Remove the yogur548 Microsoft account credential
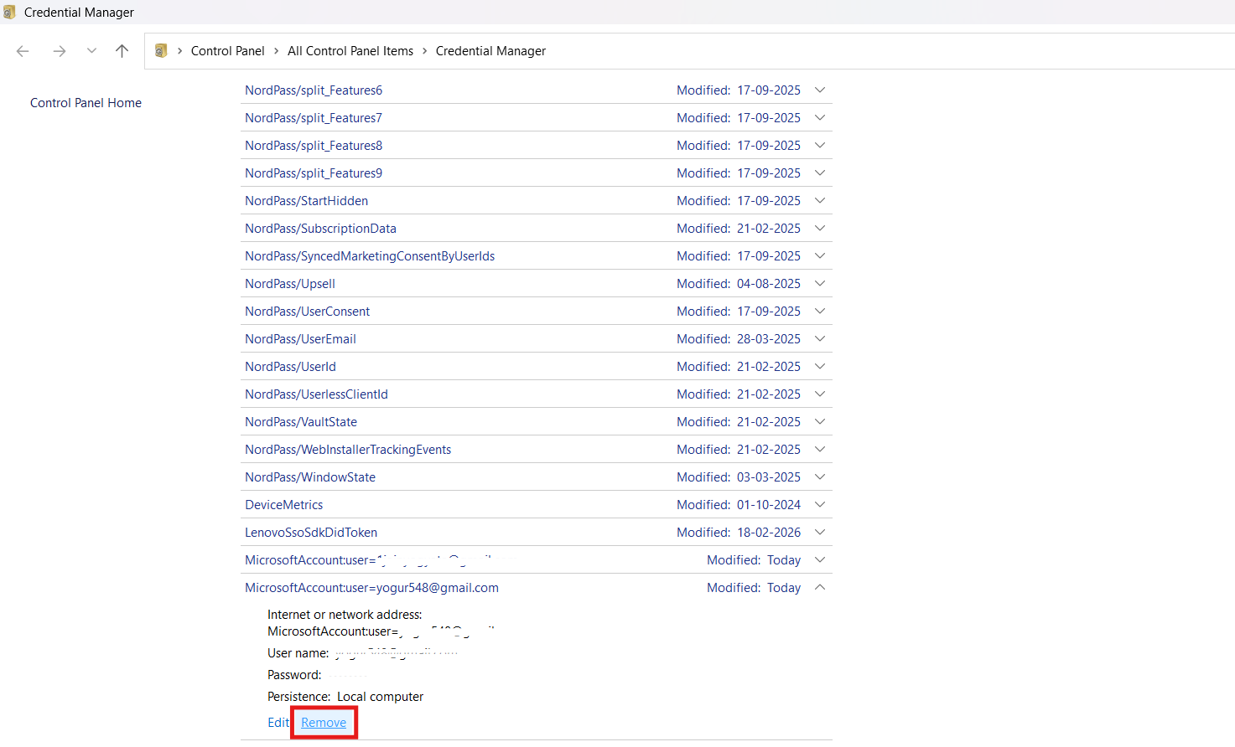The height and width of the screenshot is (747, 1235). click(324, 723)
